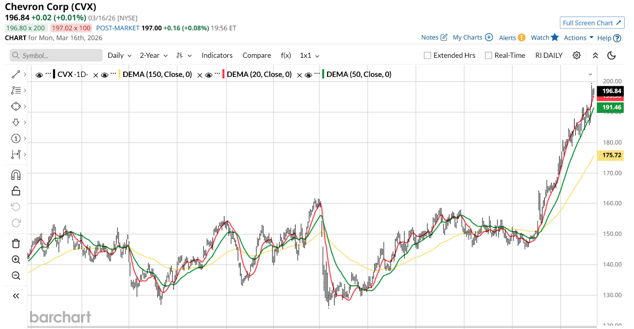Screen dimensions: 634x329
Task: Open the bar type dropdown
Action: point(184,55)
